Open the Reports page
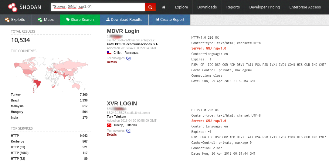 click(x=233, y=7)
